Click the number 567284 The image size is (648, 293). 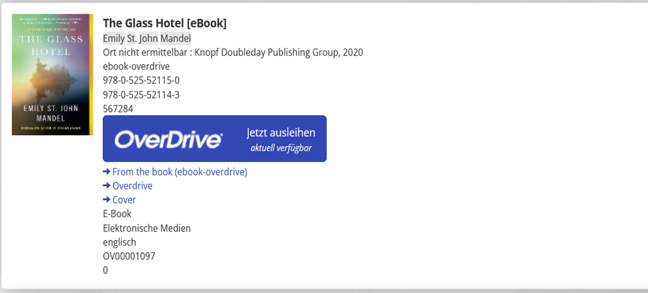[x=118, y=109]
